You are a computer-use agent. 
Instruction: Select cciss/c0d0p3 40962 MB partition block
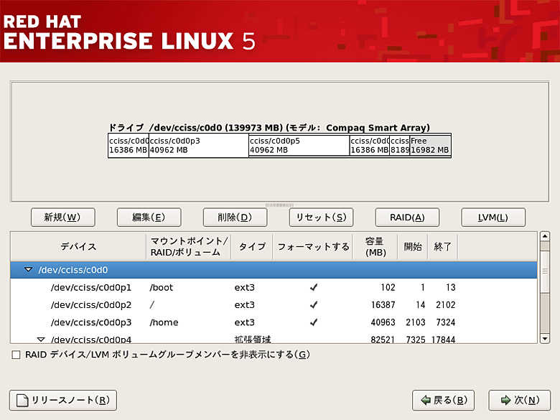pos(199,145)
